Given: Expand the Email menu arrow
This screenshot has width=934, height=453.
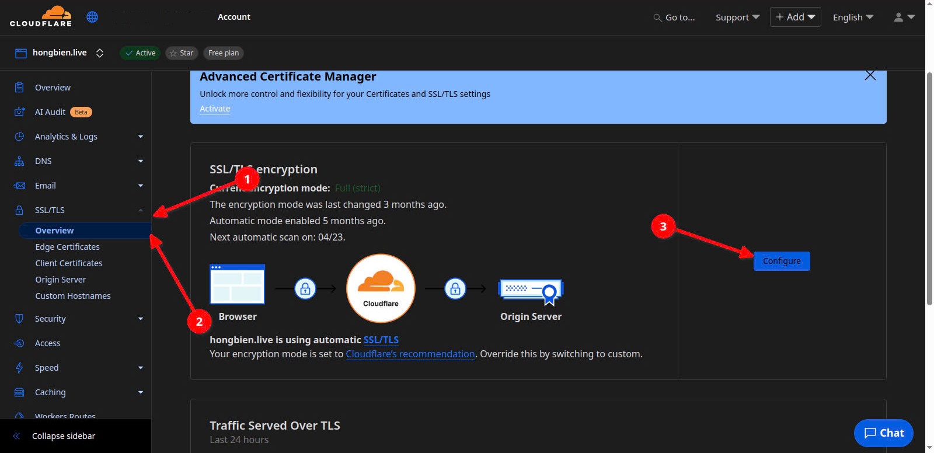Looking at the screenshot, I should pos(141,186).
